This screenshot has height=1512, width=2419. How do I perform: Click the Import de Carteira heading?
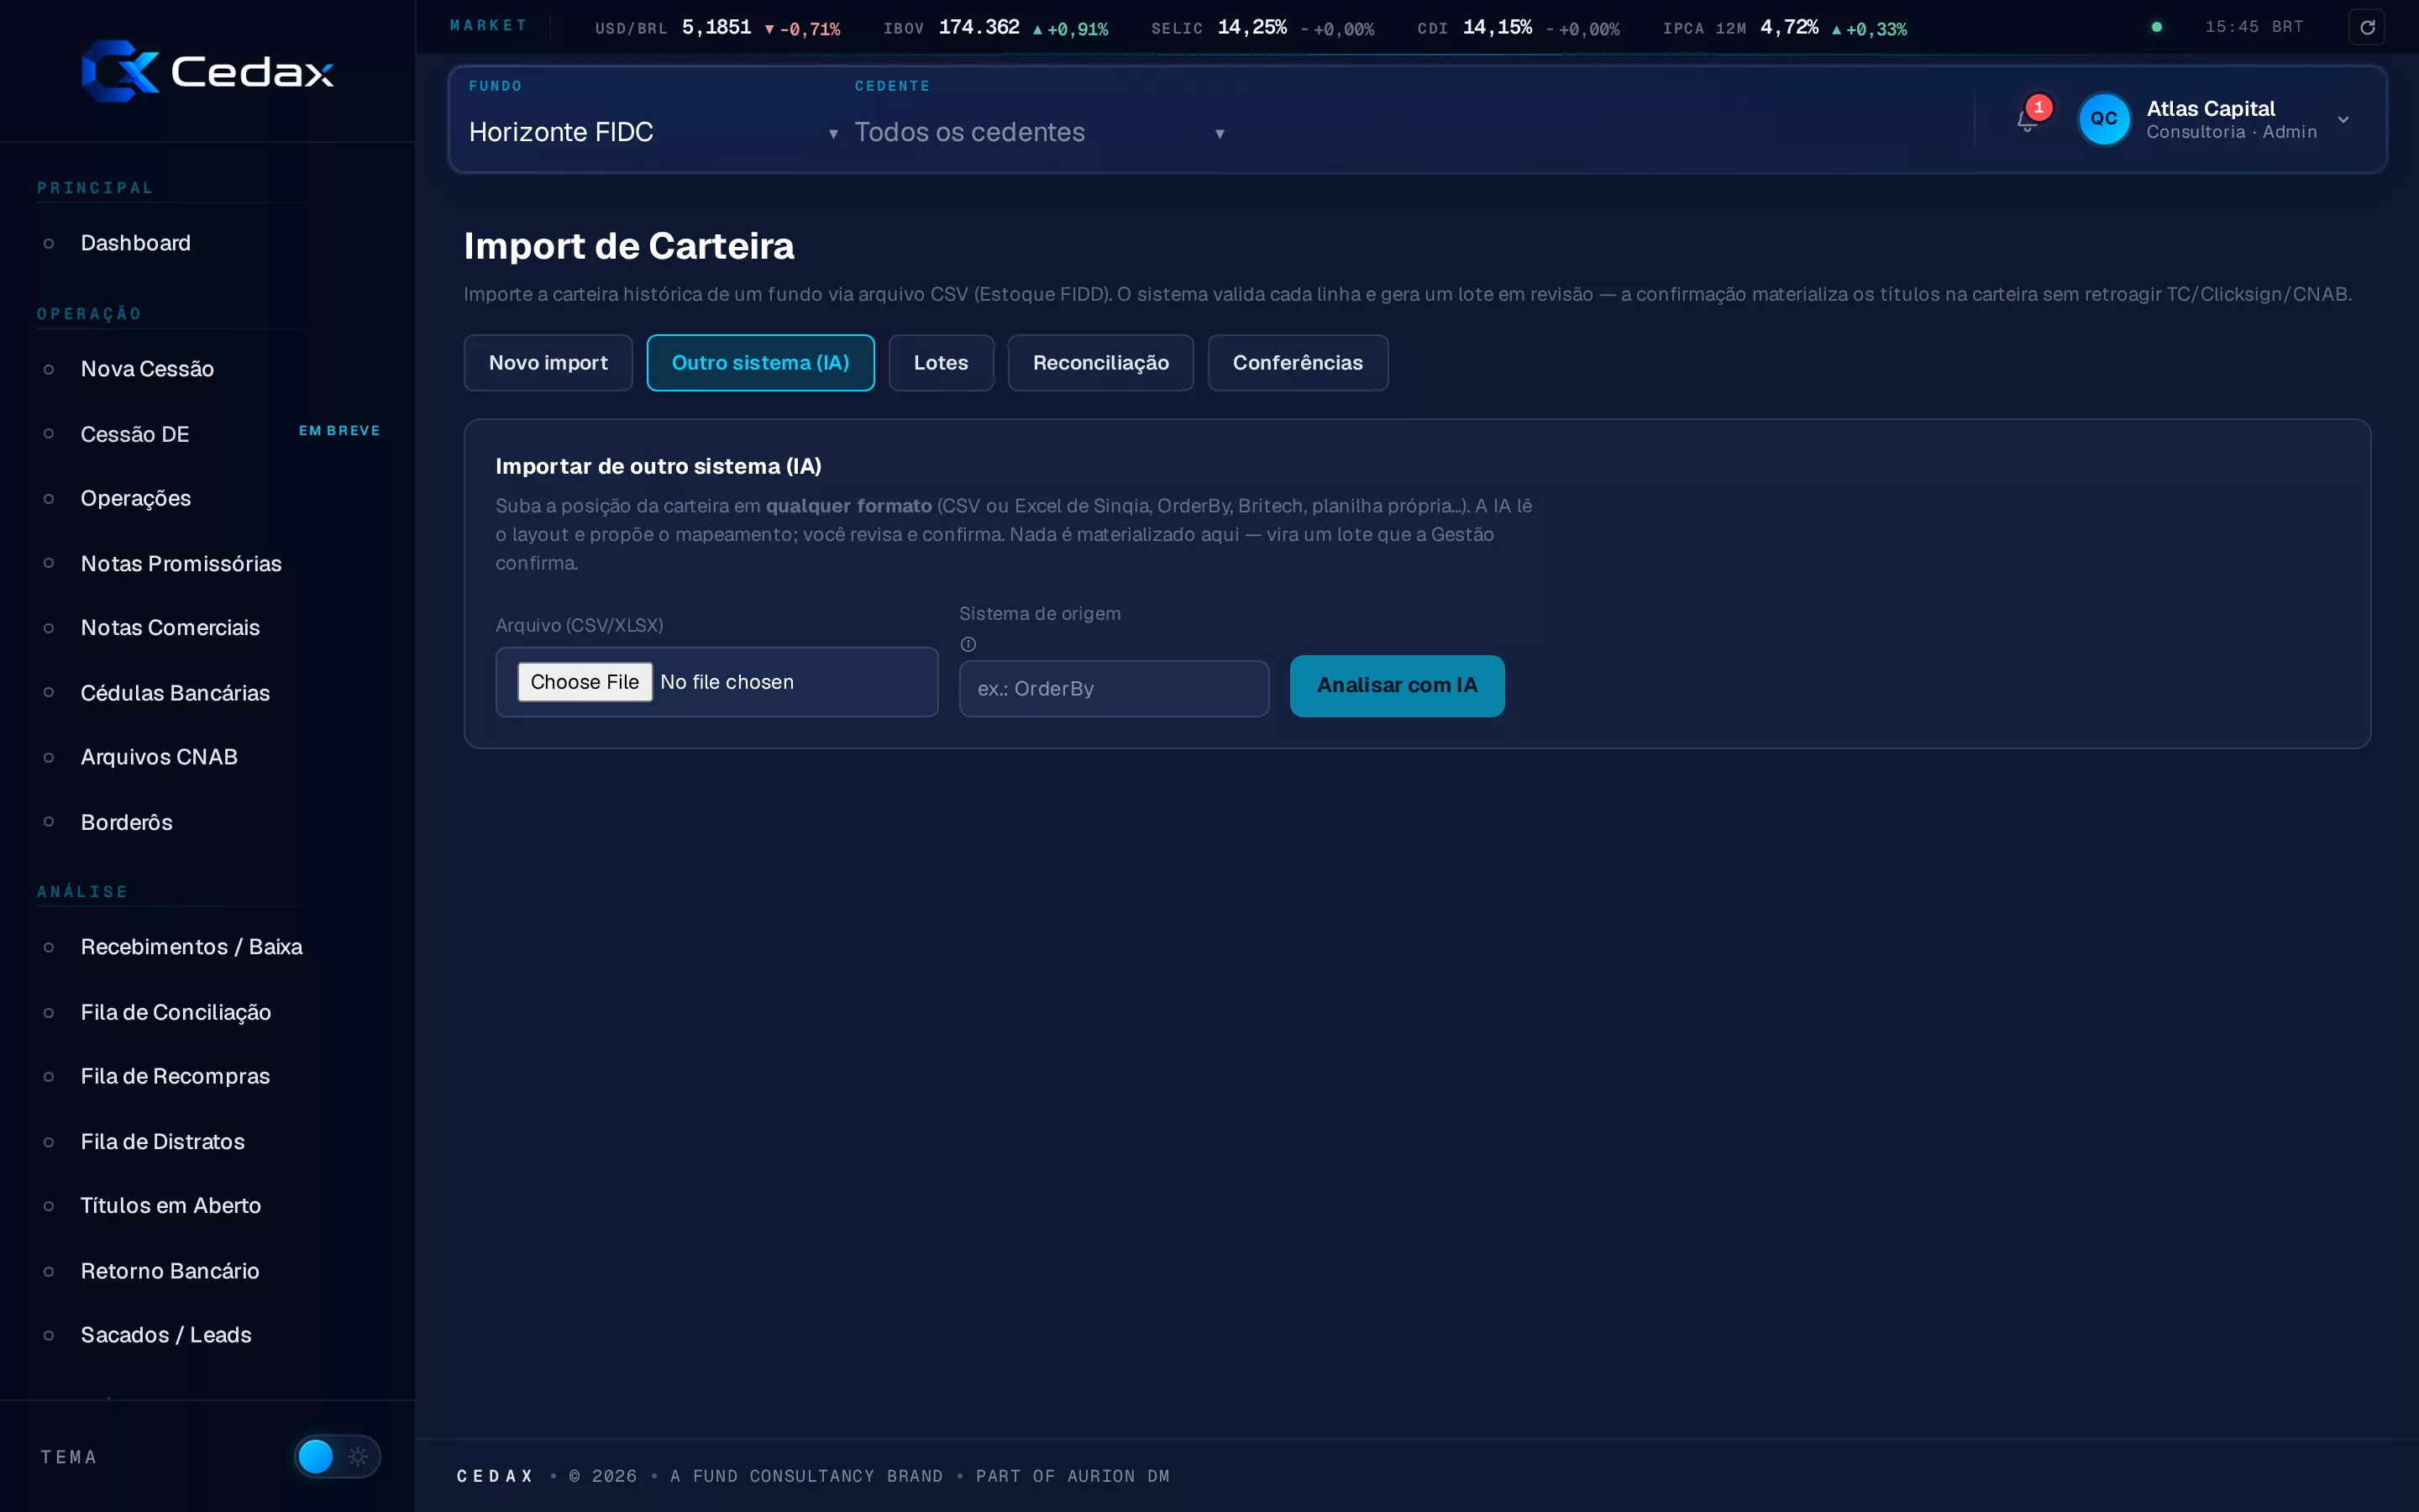coord(629,246)
